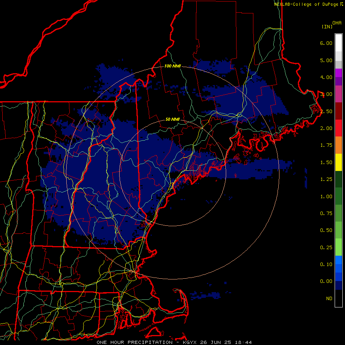
Task: Pick the bright red legend swatch
Action: [338, 128]
